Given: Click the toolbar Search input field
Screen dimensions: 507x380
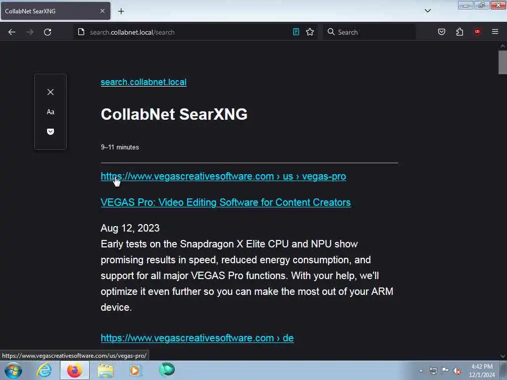Looking at the screenshot, I should (369, 32).
